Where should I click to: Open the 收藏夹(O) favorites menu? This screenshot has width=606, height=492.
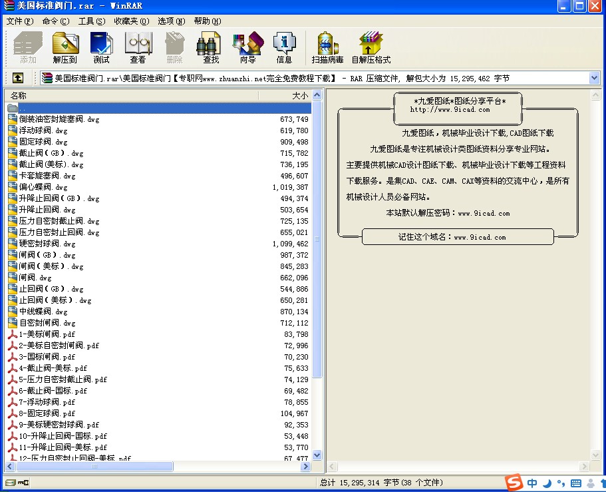[131, 21]
